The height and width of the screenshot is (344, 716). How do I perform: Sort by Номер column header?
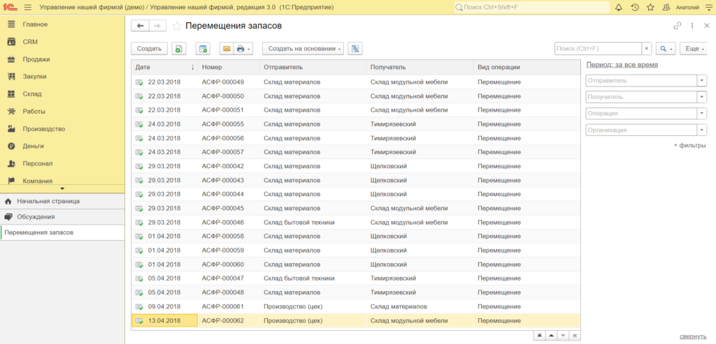coord(229,67)
